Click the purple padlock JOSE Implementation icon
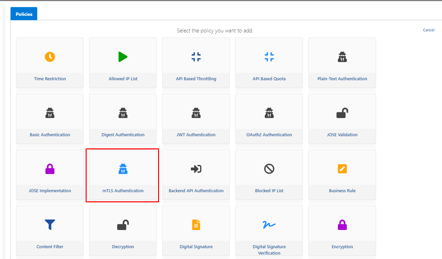The image size is (442, 259). coord(50,169)
